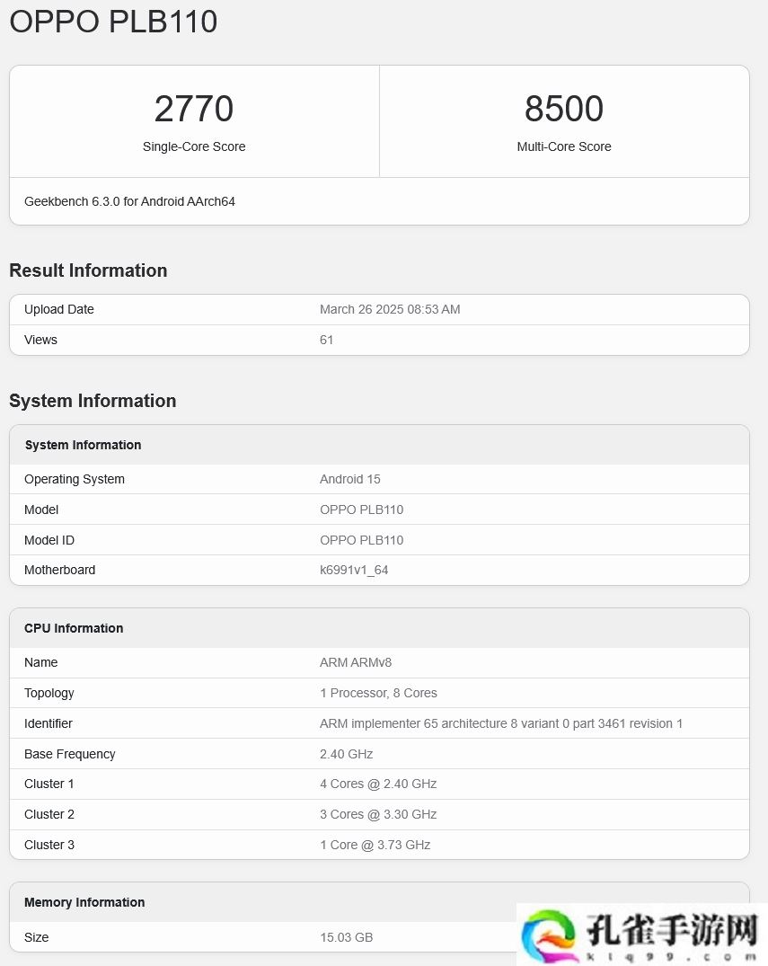Select the ARM ARMv8 value

356,662
